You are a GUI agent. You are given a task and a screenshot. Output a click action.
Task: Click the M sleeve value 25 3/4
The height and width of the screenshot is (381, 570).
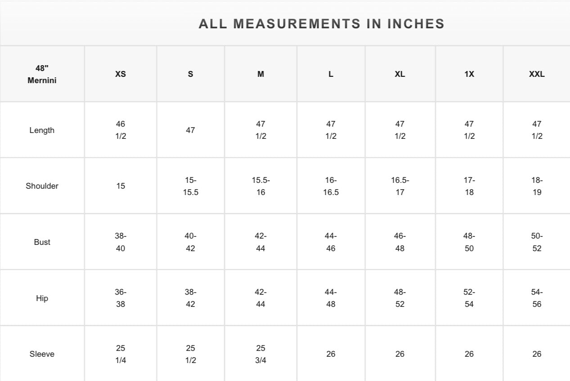click(x=261, y=354)
